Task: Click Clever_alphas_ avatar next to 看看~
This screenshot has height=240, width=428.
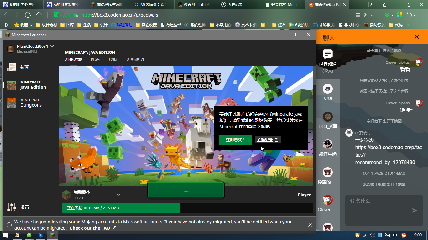Action: [x=419, y=62]
